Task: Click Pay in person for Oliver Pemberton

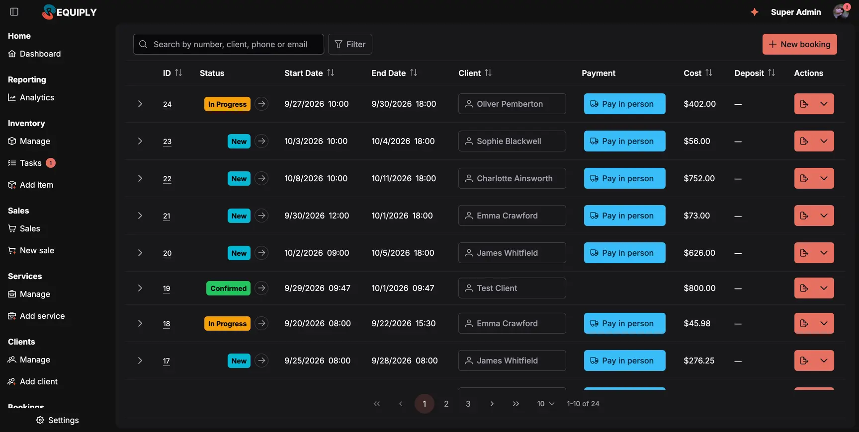Action: (x=624, y=104)
